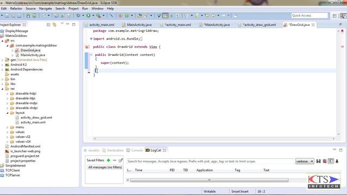The image size is (347, 195).
Task: Open the Android SDK Manager toolbar icon
Action: 28,16
